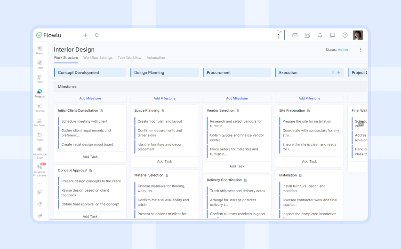Click the help question mark icon
Screen dimensions: 401x249
pos(345,35)
